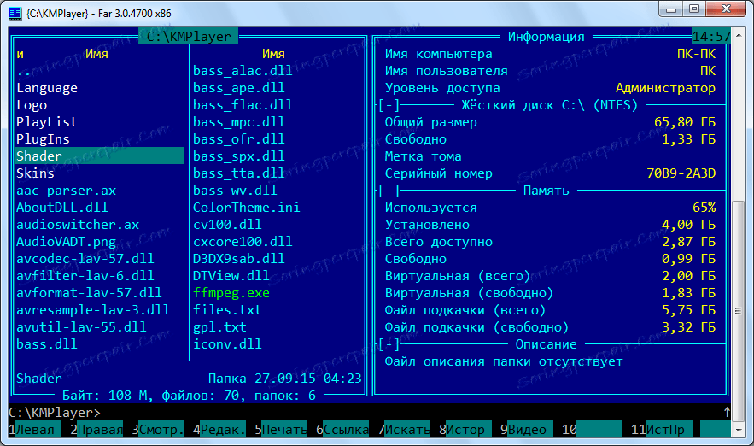
Task: Select the Language folder
Action: 47,88
